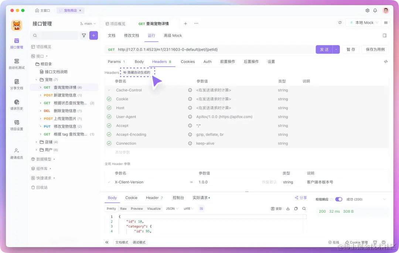Toggle the 校验响应 switch off

point(339,199)
